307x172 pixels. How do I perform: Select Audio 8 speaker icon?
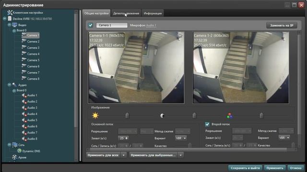24,139
